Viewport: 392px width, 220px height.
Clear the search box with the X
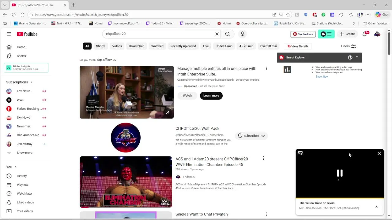pos(217,34)
